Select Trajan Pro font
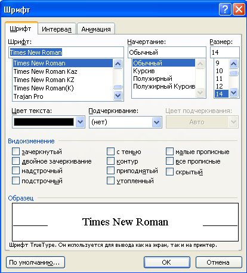 click(x=63, y=96)
